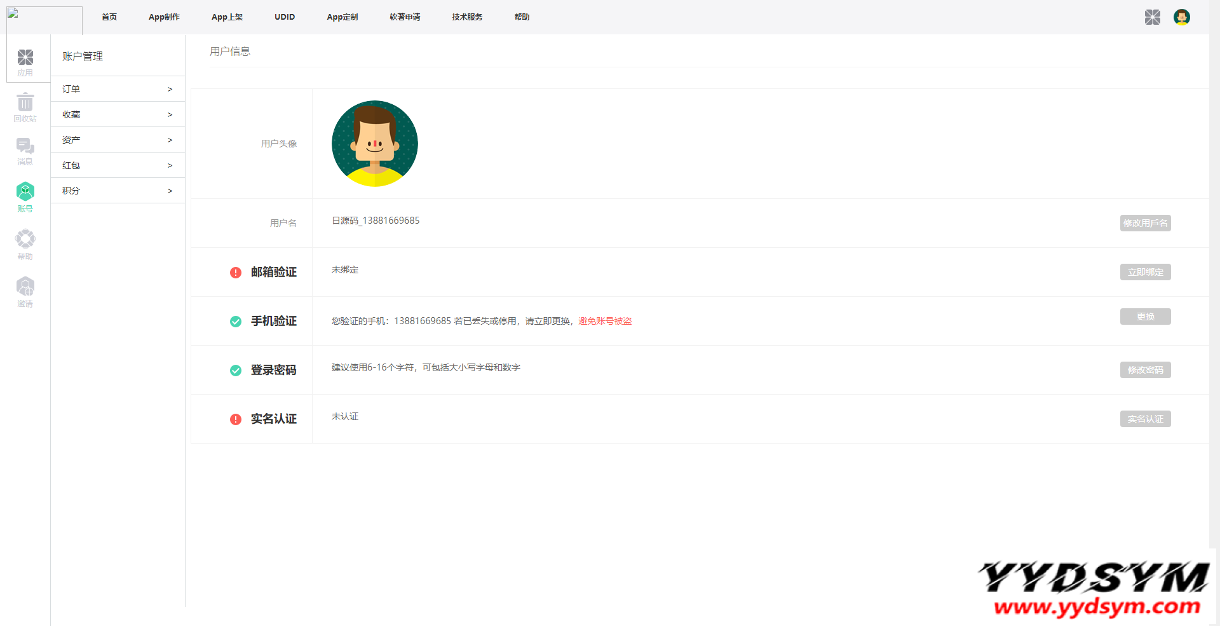
Task: Expand the 积分 section
Action: (x=118, y=191)
